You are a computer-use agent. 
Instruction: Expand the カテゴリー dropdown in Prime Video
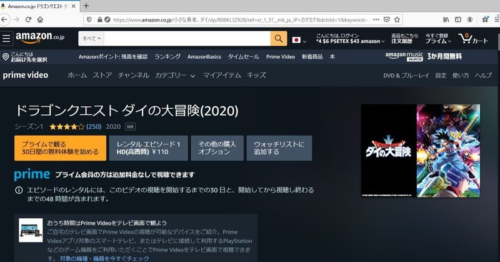tap(175, 75)
